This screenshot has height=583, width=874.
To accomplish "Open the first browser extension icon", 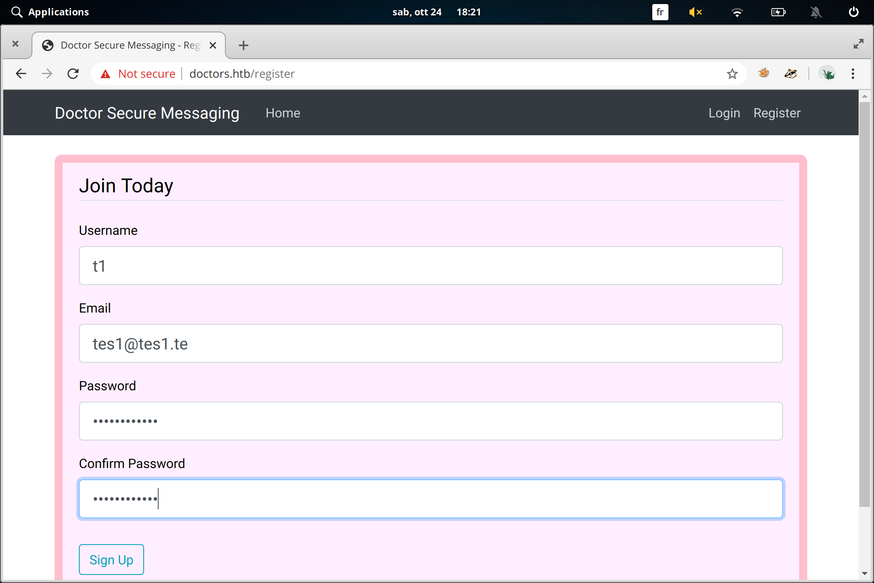I will pyautogui.click(x=764, y=73).
